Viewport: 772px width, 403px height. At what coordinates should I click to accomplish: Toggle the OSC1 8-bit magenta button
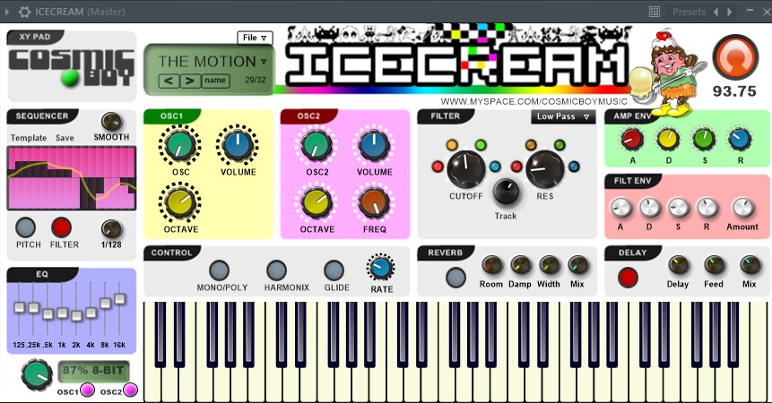(87, 390)
